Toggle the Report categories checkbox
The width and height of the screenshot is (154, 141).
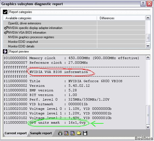tap(5, 12)
